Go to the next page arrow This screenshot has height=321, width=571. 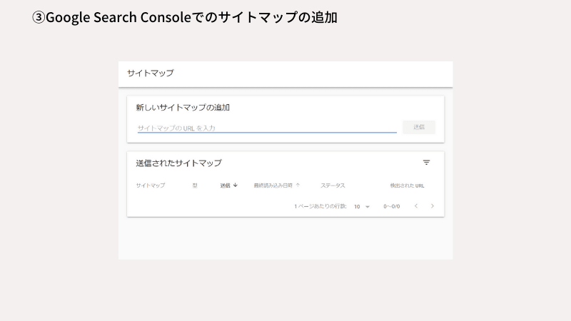433,206
